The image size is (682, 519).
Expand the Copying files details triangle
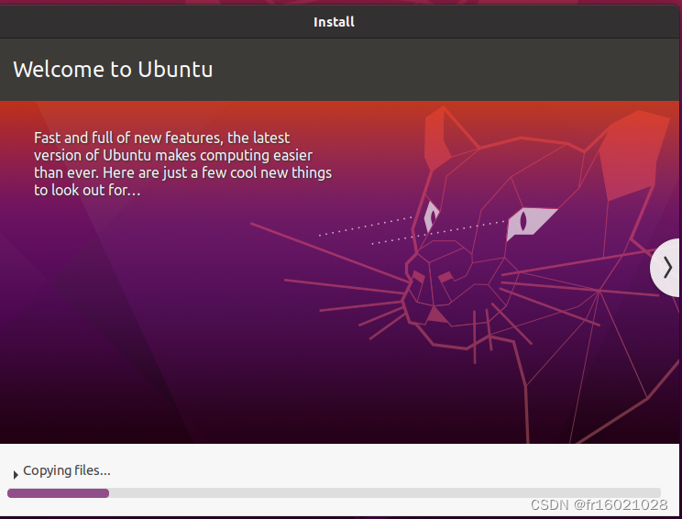coord(16,475)
